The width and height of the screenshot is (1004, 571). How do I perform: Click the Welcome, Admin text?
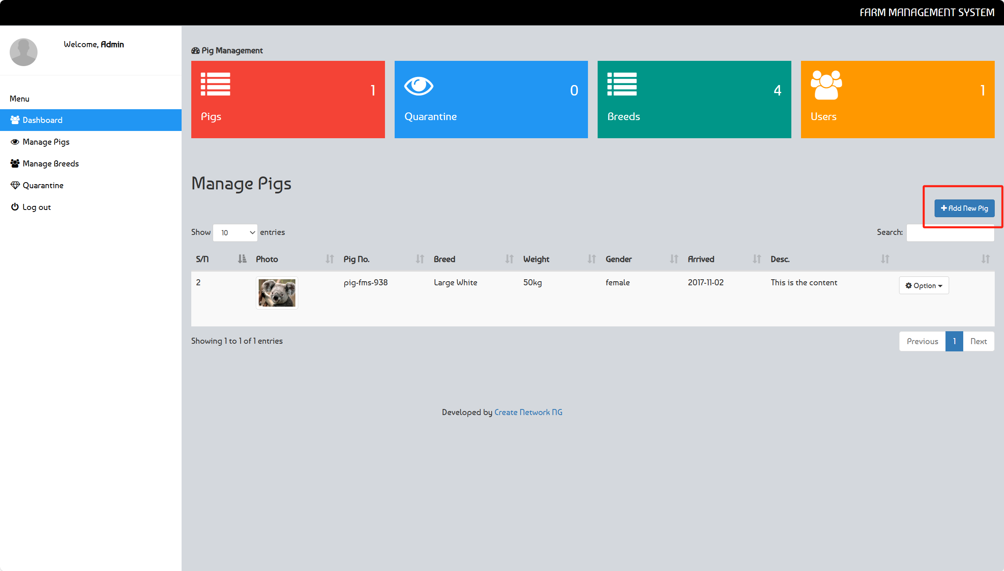pyautogui.click(x=94, y=44)
